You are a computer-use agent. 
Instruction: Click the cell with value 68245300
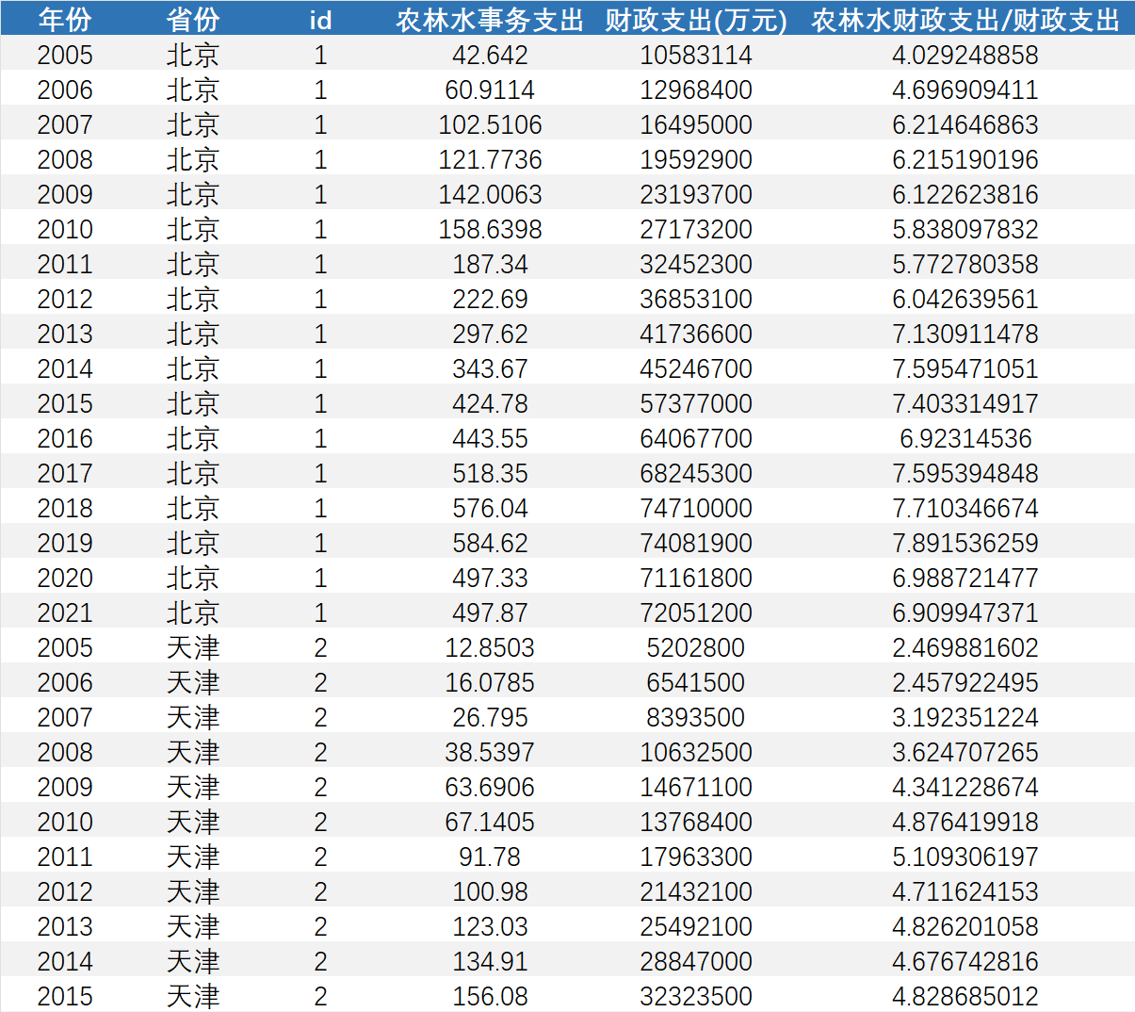click(x=696, y=474)
